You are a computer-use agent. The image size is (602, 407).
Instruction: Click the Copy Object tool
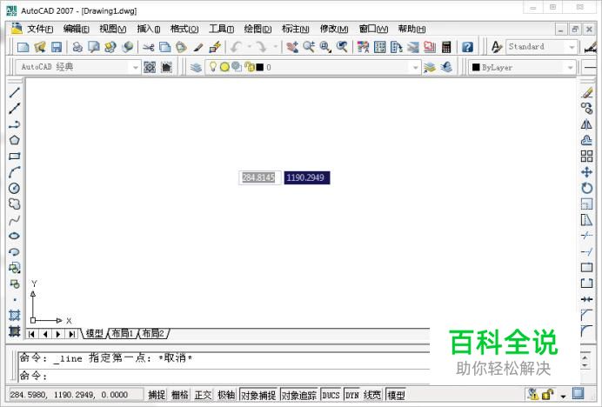[586, 109]
